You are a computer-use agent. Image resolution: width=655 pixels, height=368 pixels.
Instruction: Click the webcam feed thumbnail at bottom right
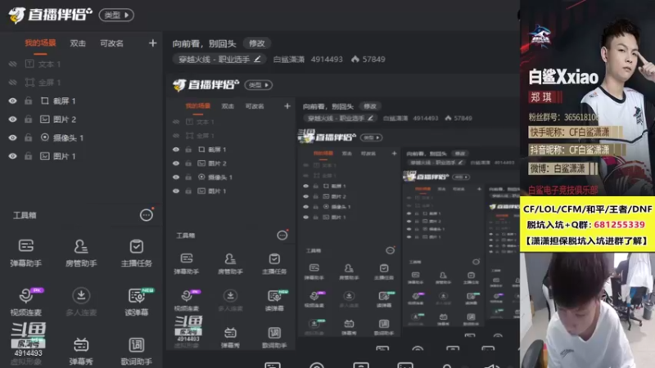pos(587,310)
